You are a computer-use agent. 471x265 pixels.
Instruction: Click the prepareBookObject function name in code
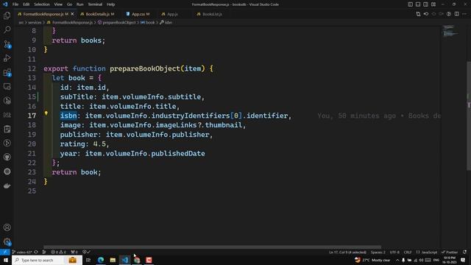(145, 68)
